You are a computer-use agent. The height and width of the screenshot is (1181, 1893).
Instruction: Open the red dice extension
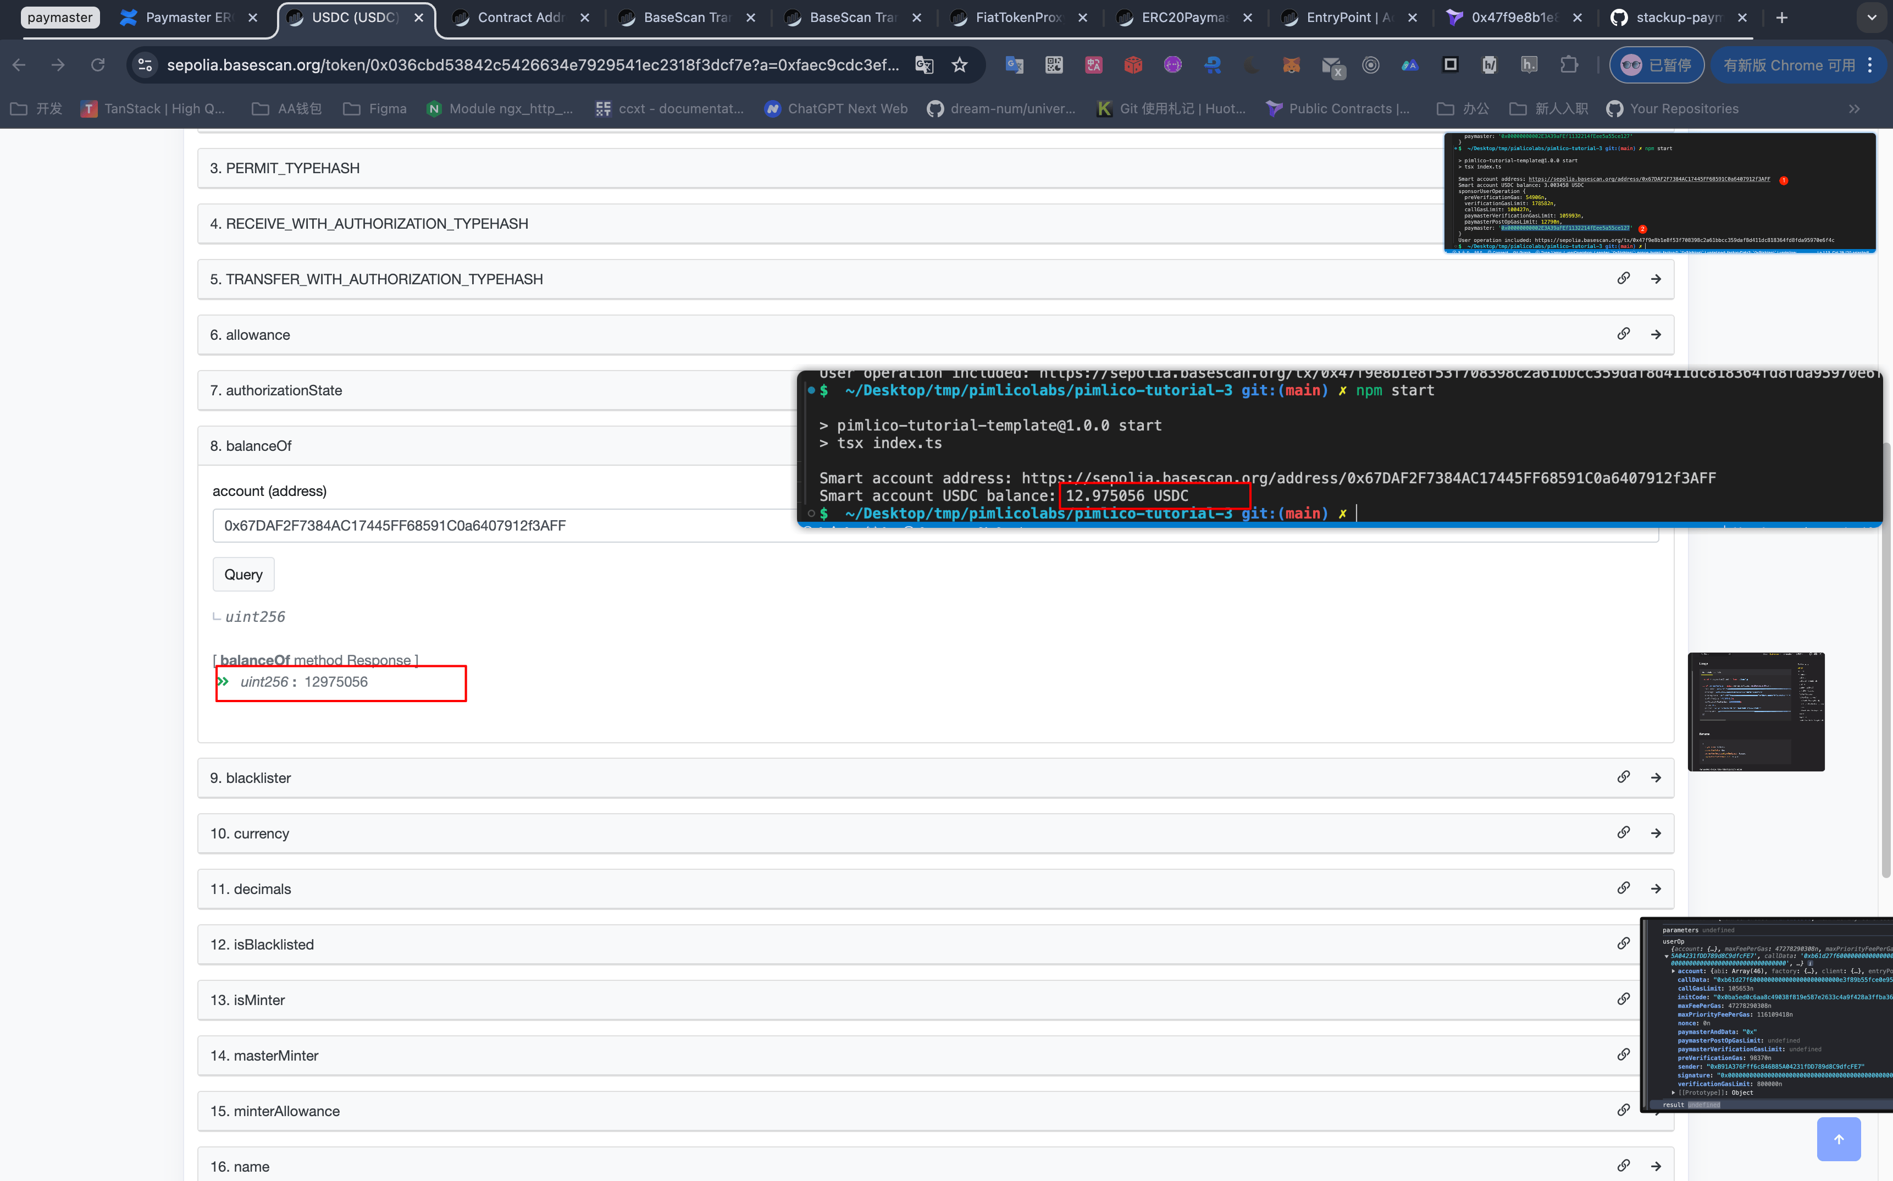click(x=1133, y=65)
